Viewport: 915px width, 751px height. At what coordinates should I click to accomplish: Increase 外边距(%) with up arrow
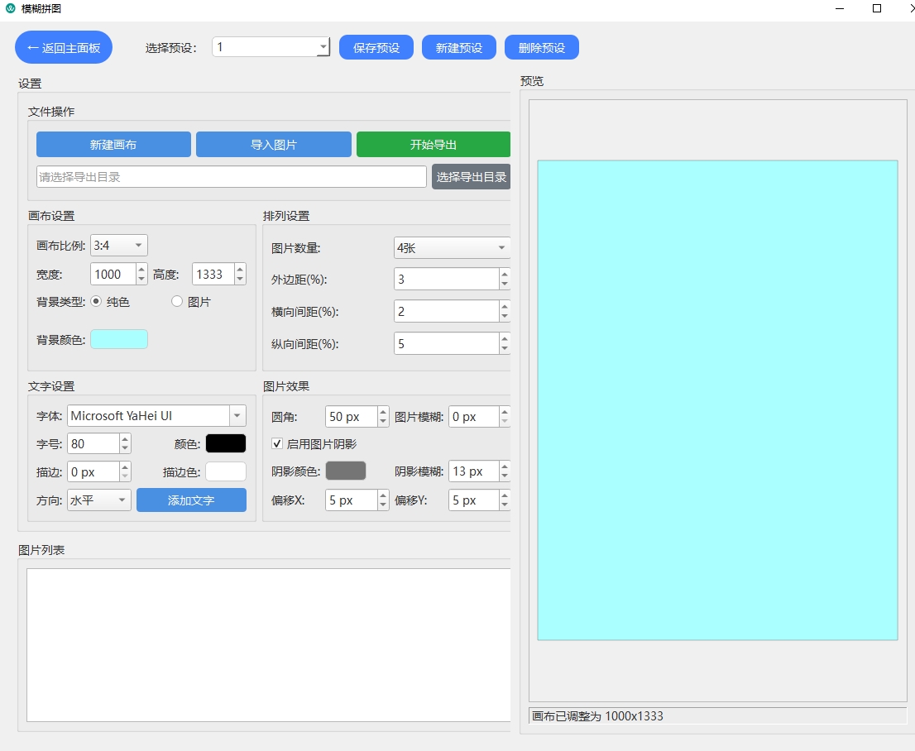[x=505, y=274]
